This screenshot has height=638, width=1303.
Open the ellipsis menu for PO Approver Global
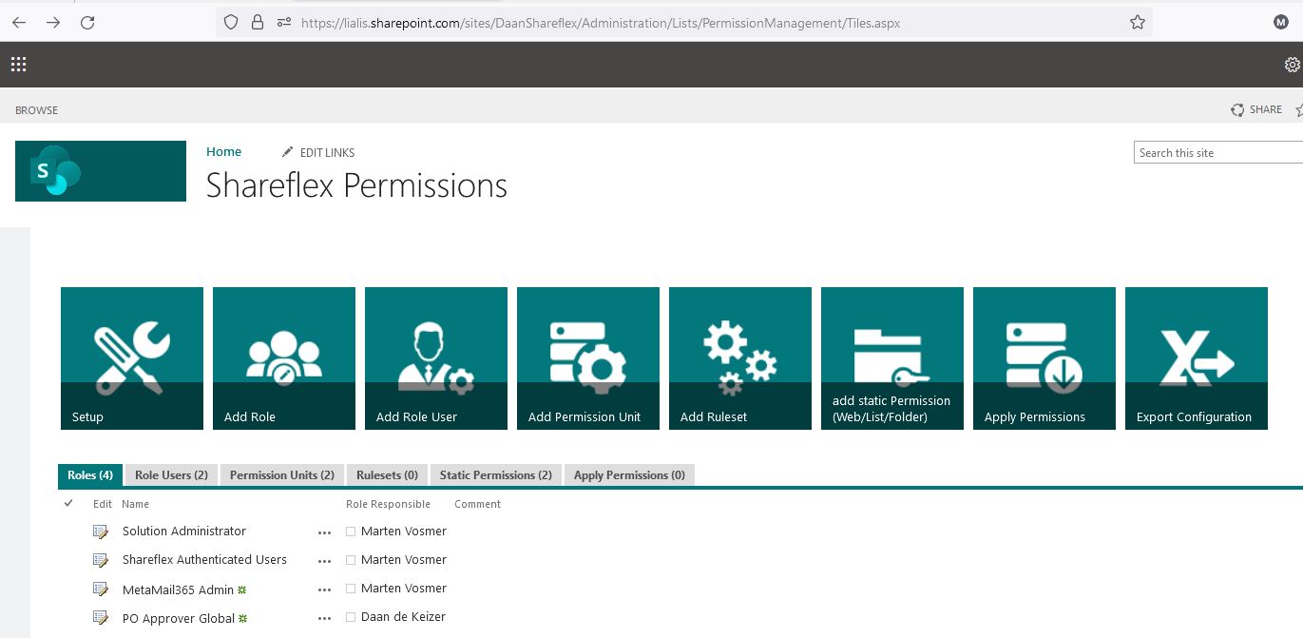tap(324, 617)
